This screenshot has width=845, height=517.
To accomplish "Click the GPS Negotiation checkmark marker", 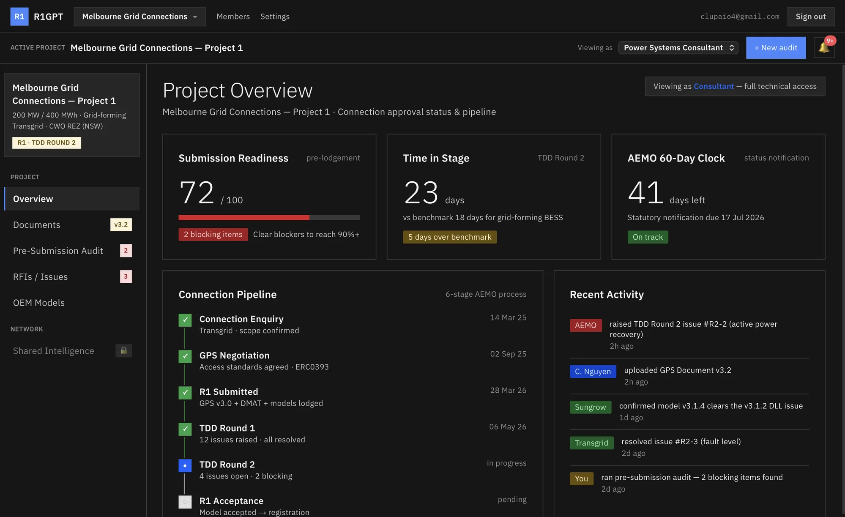I will 185,356.
